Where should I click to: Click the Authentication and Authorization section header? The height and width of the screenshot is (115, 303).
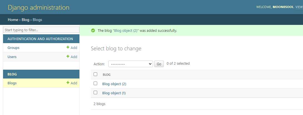[x=40, y=39]
